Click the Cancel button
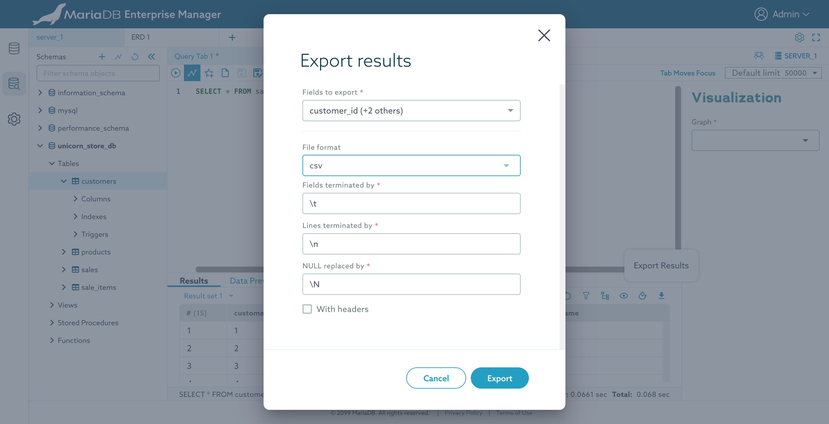Screen dimensions: 829x424 click(x=436, y=378)
